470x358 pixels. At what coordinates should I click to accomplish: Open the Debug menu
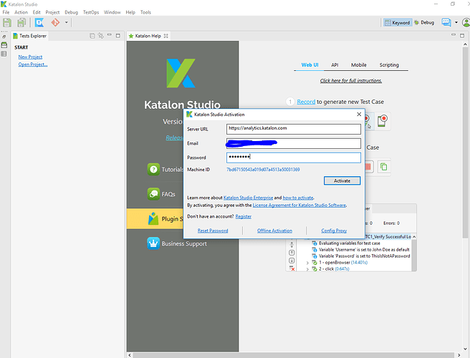(x=72, y=12)
